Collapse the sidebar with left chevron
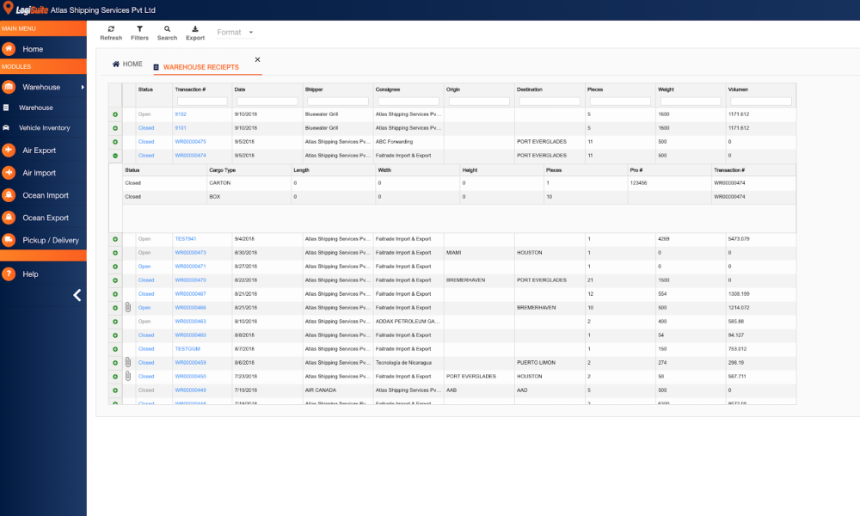Viewport: 860px width, 516px height. pos(77,295)
